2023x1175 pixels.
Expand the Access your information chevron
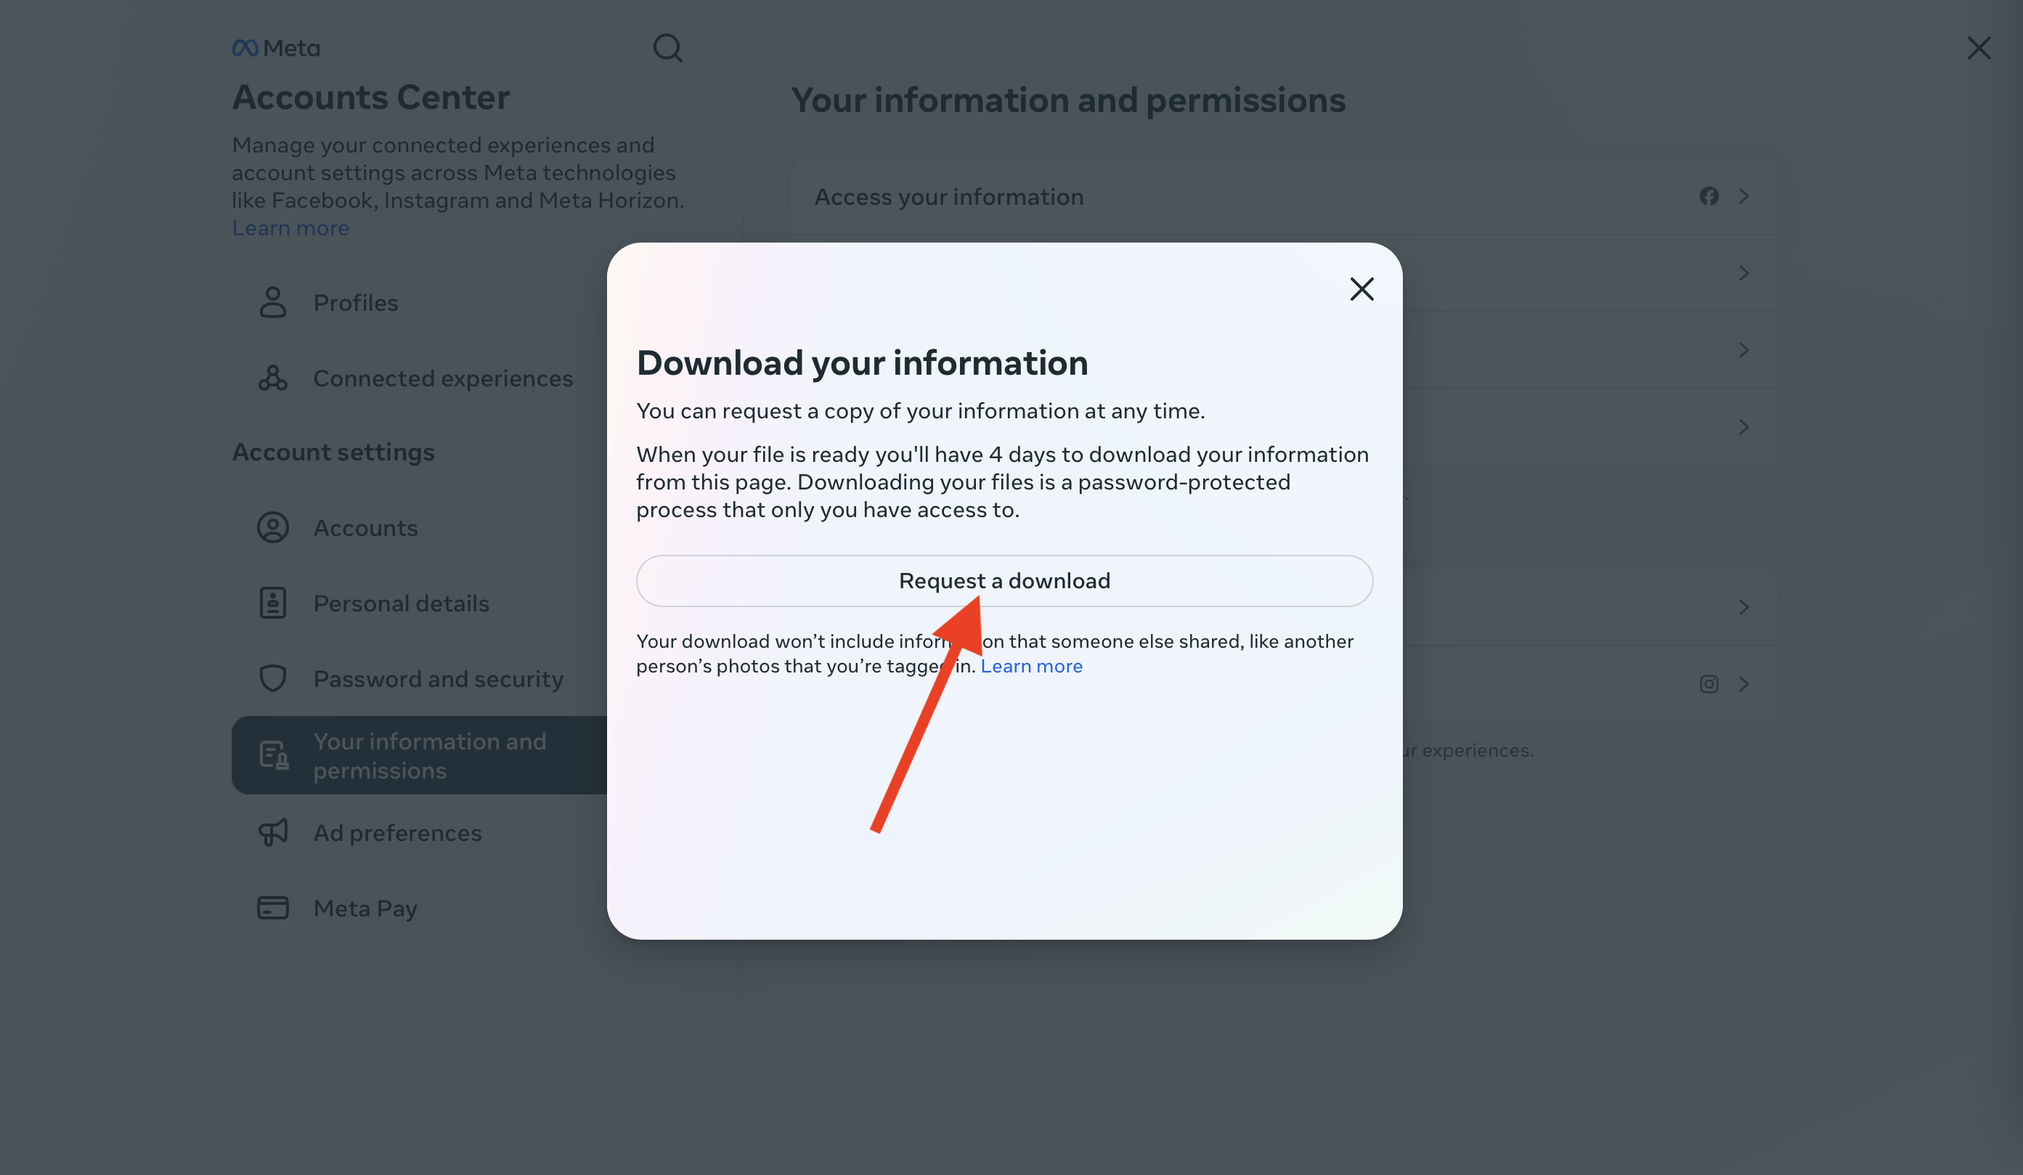(1743, 197)
